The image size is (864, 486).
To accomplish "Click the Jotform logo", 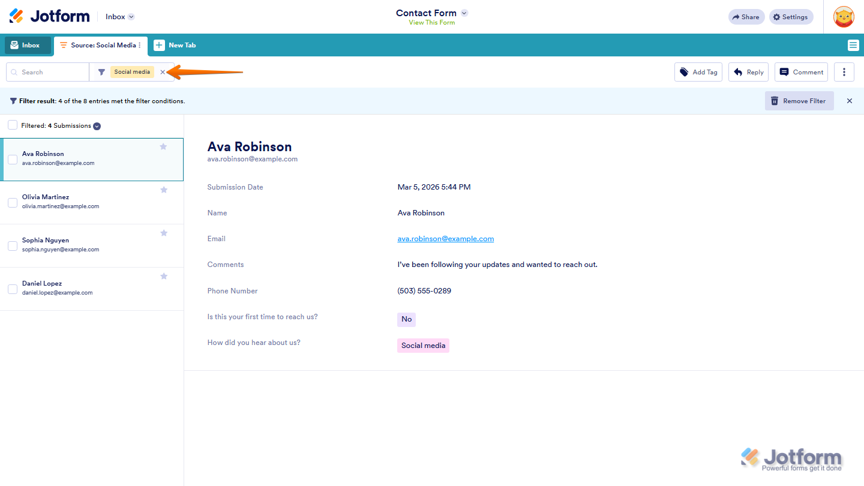I will tap(48, 16).
